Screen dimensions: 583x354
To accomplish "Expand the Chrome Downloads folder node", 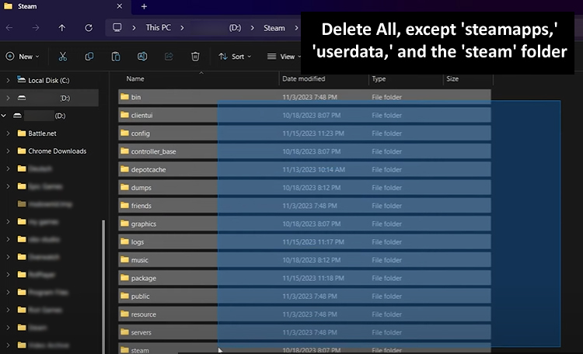I will coord(8,151).
